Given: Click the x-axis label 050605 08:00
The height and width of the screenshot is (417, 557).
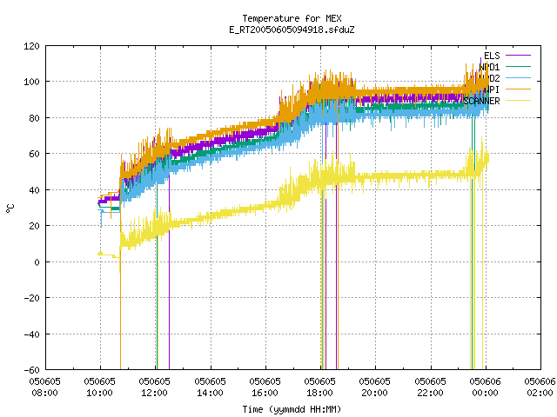Looking at the screenshot, I should click(44, 387).
